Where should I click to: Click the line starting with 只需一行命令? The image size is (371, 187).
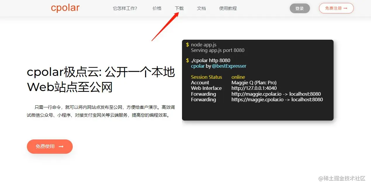click(105, 107)
